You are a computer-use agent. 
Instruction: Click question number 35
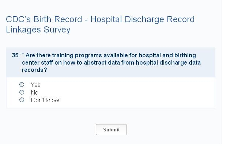point(15,55)
